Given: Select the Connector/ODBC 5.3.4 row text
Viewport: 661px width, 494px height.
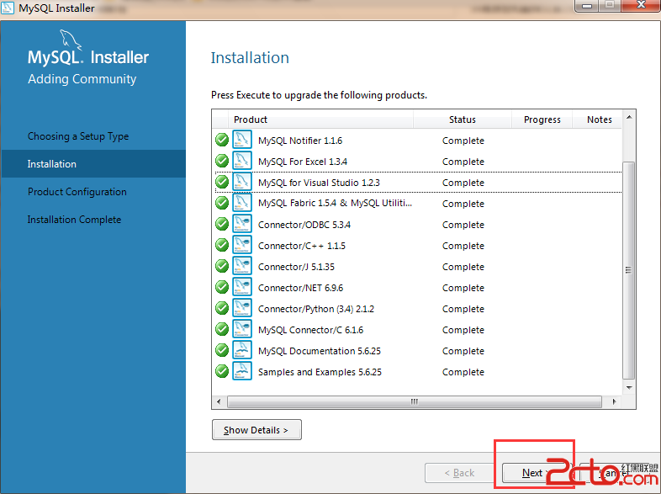Looking at the screenshot, I should coord(304,225).
